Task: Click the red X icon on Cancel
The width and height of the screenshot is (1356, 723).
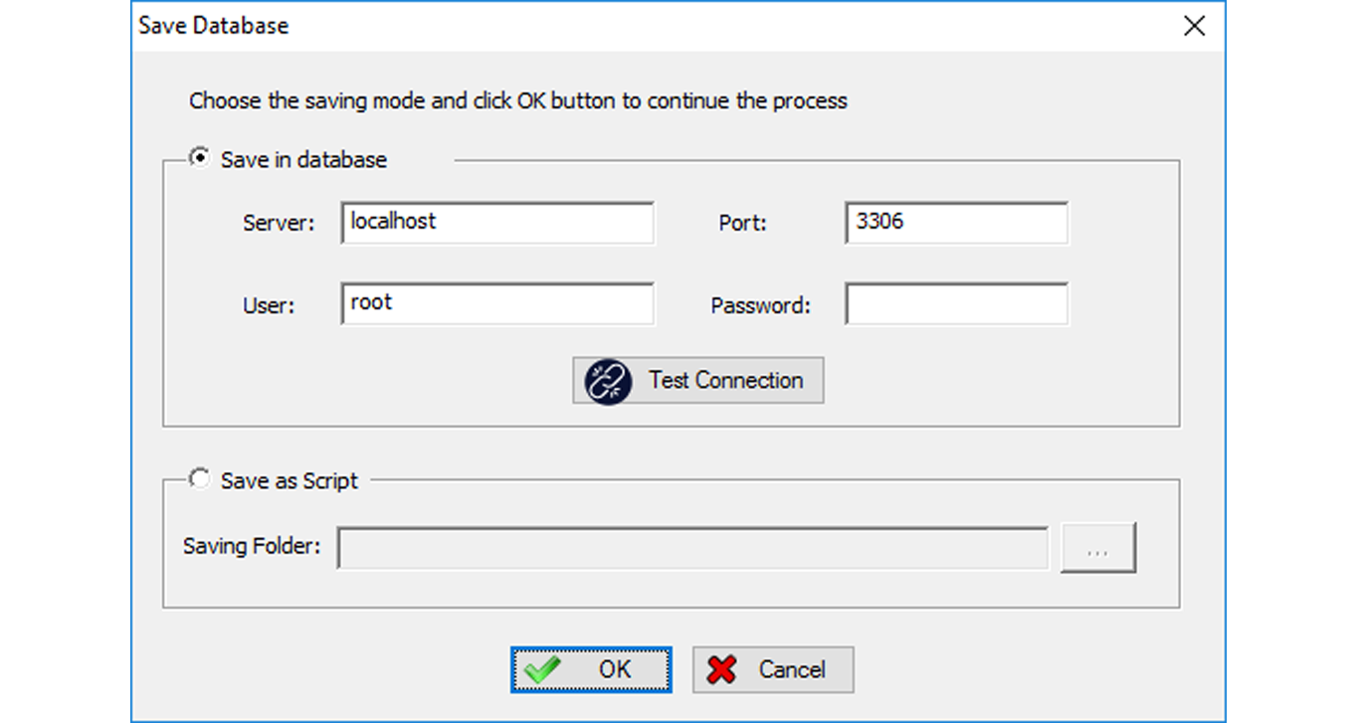Action: pos(722,670)
